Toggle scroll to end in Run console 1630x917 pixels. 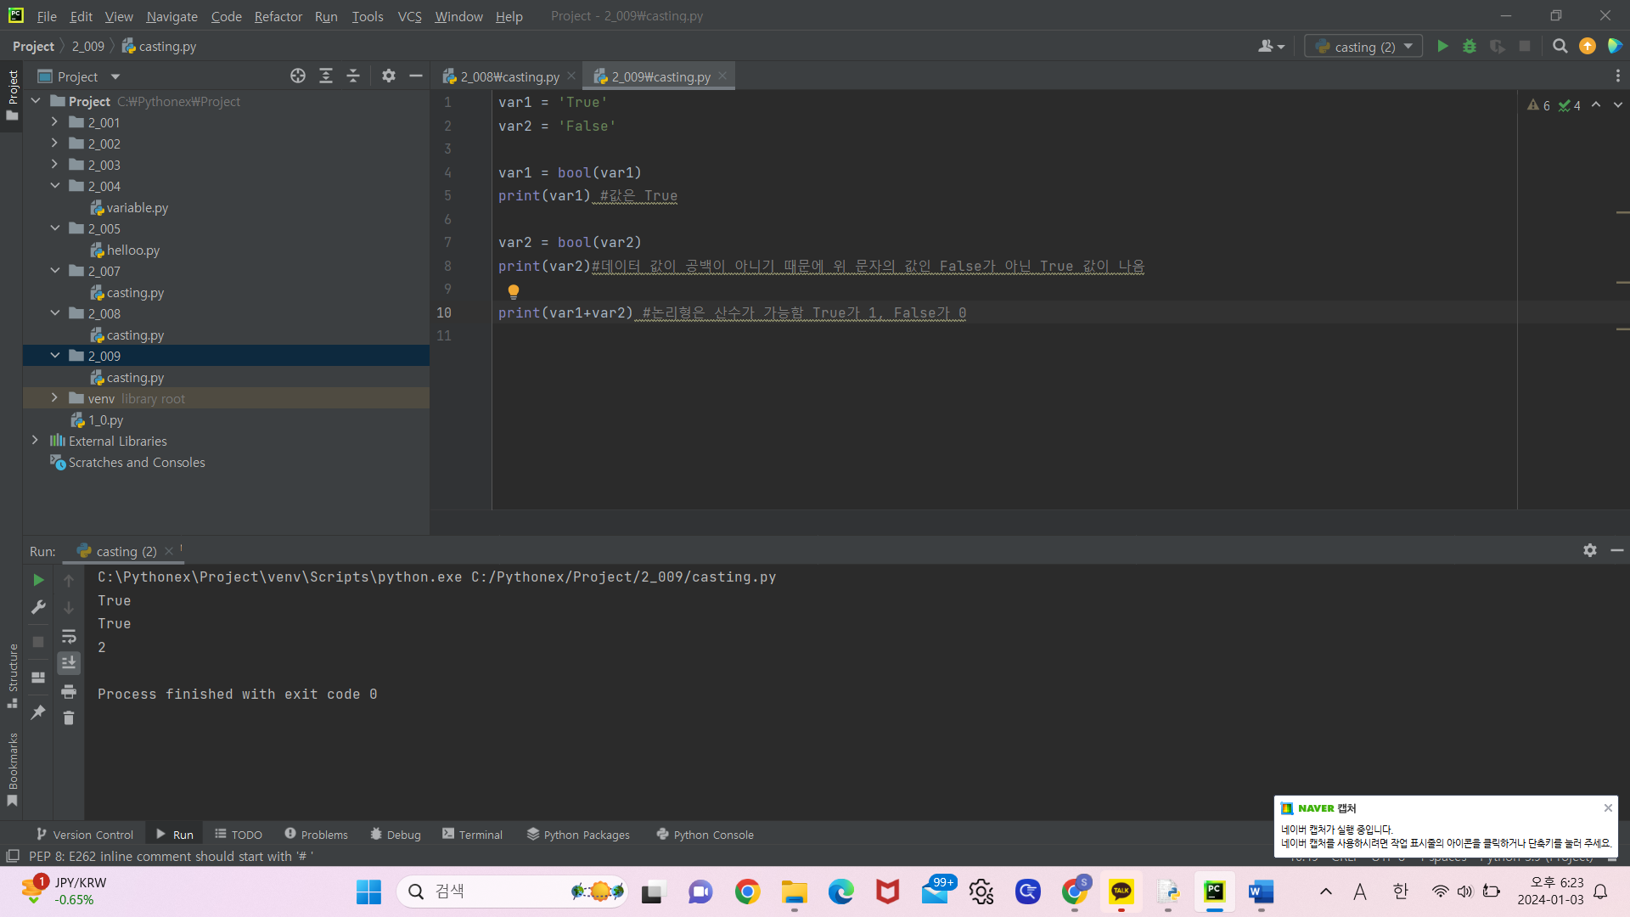[x=69, y=663]
